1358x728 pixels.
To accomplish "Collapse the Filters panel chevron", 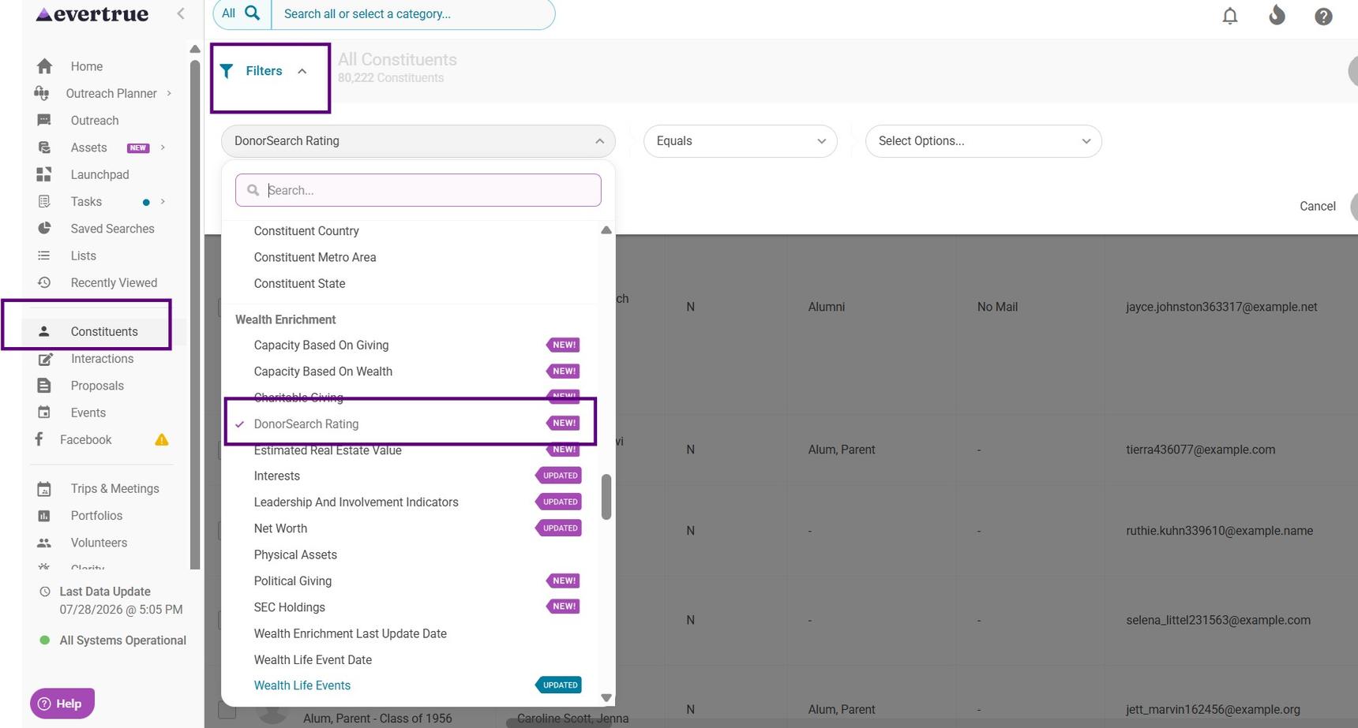I will 302,71.
